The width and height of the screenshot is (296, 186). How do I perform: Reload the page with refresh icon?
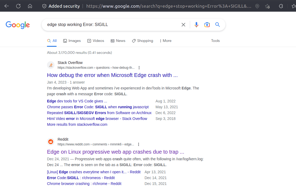click(x=18, y=6)
